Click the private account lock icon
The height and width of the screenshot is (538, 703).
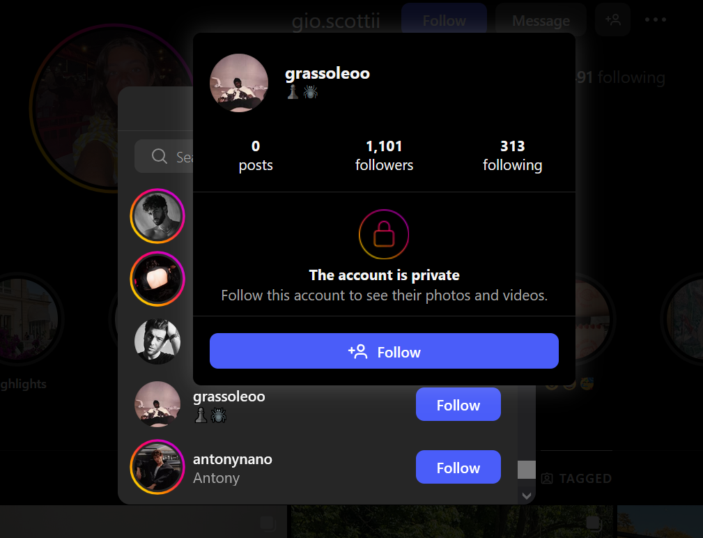tap(384, 234)
